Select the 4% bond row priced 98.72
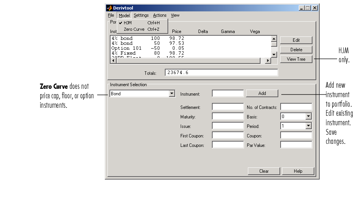 (x=191, y=38)
